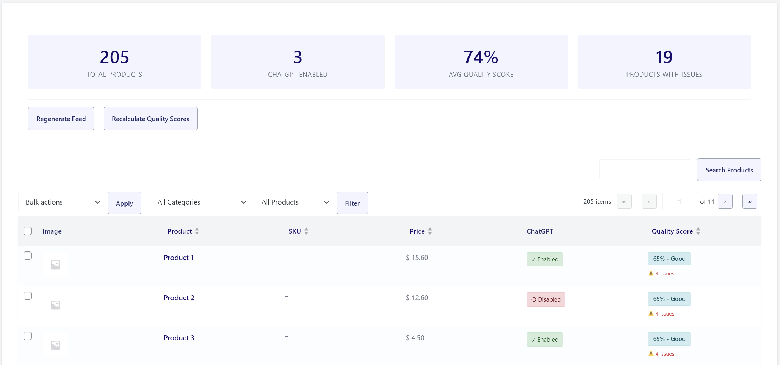Check the Product 1 row checkbox

[x=28, y=256]
